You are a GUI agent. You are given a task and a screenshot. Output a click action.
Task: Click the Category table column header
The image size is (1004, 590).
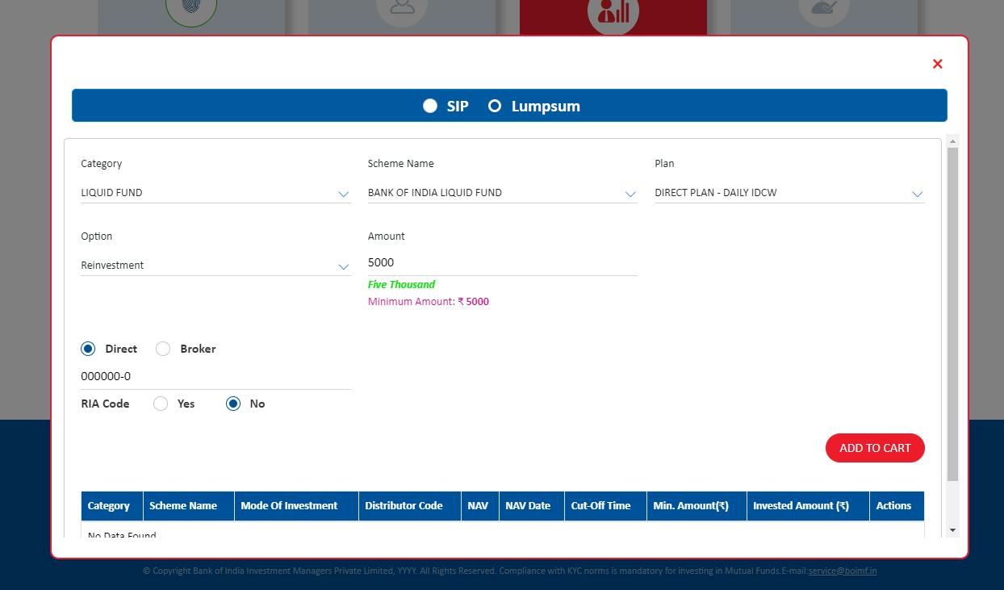point(112,506)
